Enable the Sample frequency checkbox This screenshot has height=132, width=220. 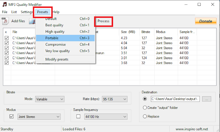click(x=78, y=117)
